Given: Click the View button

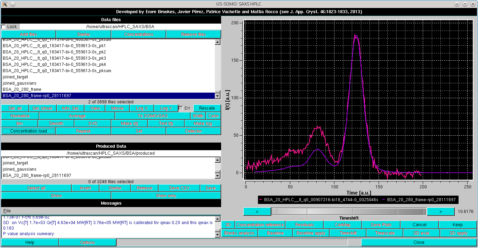Looking at the screenshot, I should pyautogui.click(x=95, y=108).
